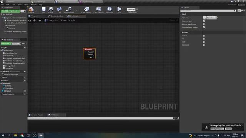This screenshot has width=246, height=138.
Task: Open the BP_Bird debug filter dropdown
Action: [131, 10]
